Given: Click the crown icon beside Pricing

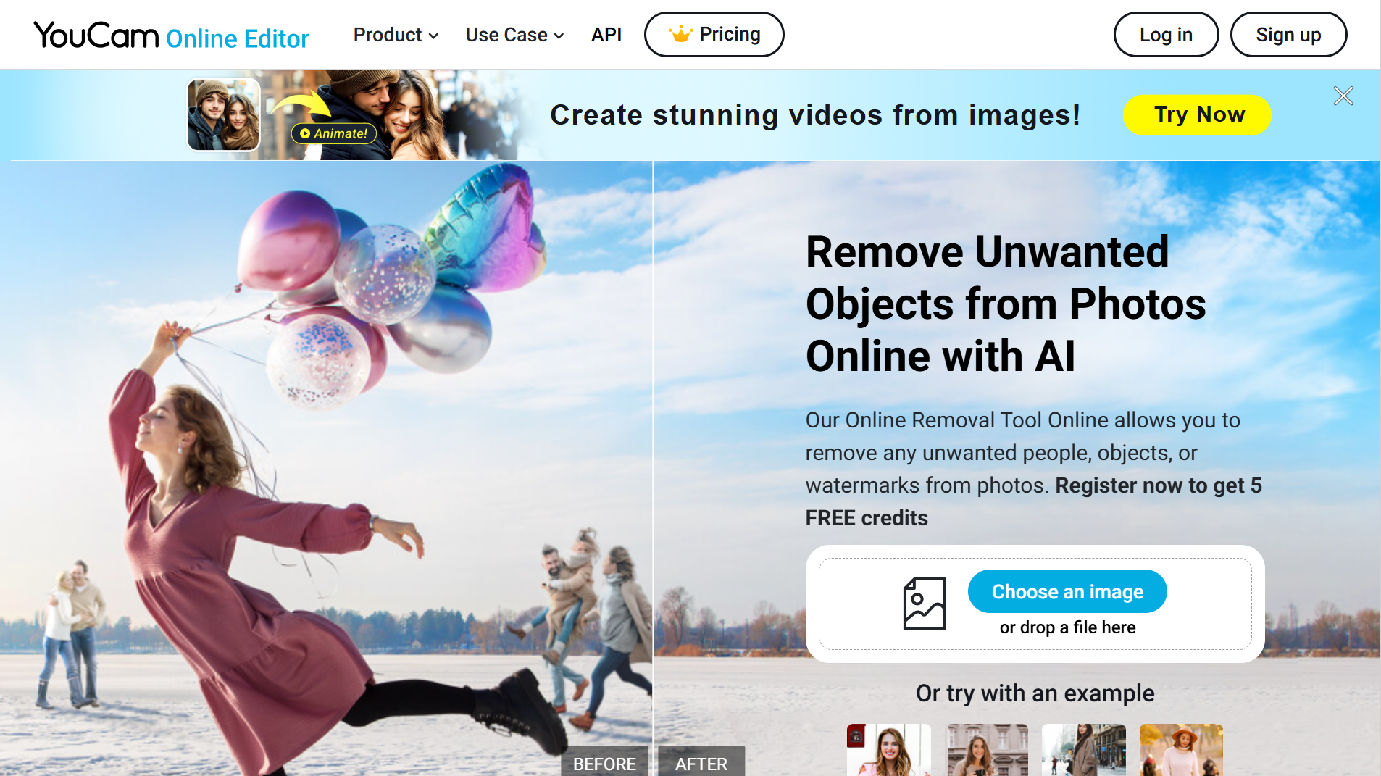Looking at the screenshot, I should pos(680,34).
